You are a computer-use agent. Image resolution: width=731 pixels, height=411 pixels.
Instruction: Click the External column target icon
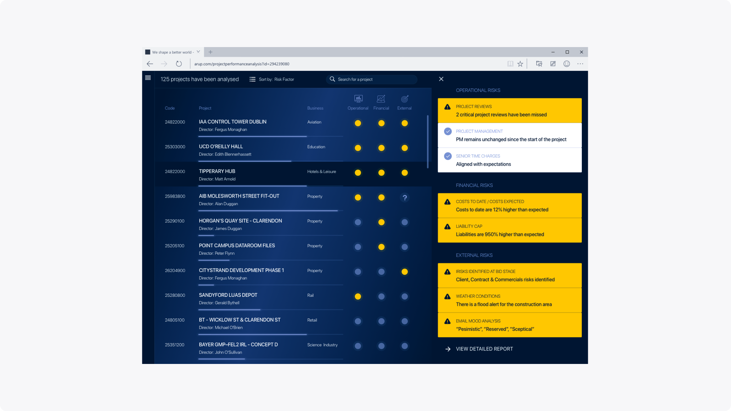[x=404, y=99]
